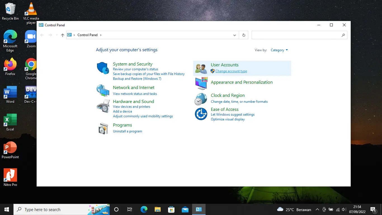Viewport: 382px width, 215px height.
Task: Click the refresh button in address bar
Action: [244, 35]
